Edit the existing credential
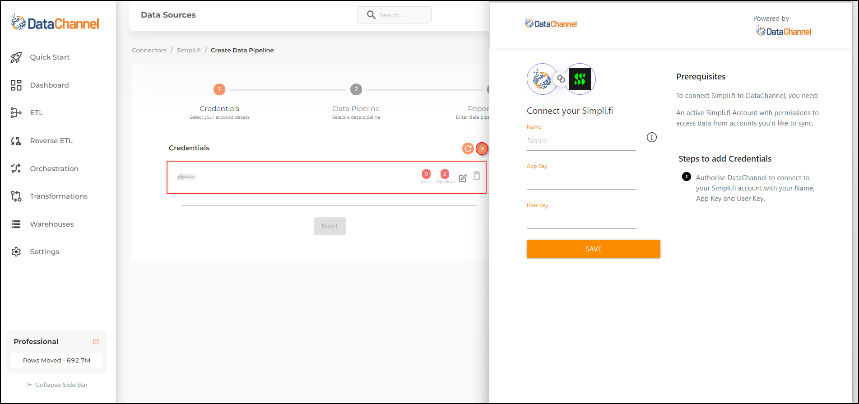The image size is (859, 404). pos(463,178)
